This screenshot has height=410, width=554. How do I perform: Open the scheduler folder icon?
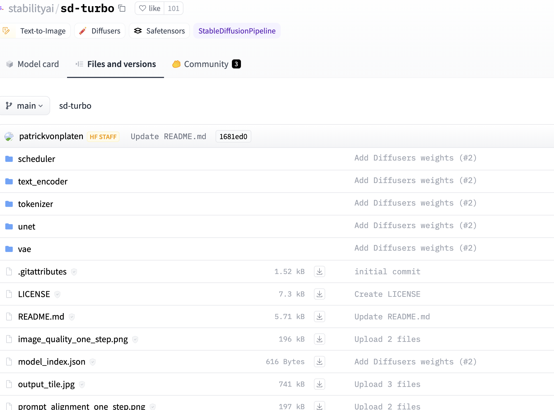tap(9, 159)
